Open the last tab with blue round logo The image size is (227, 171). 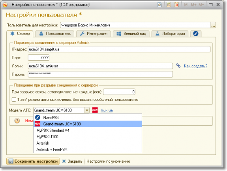[196, 33]
